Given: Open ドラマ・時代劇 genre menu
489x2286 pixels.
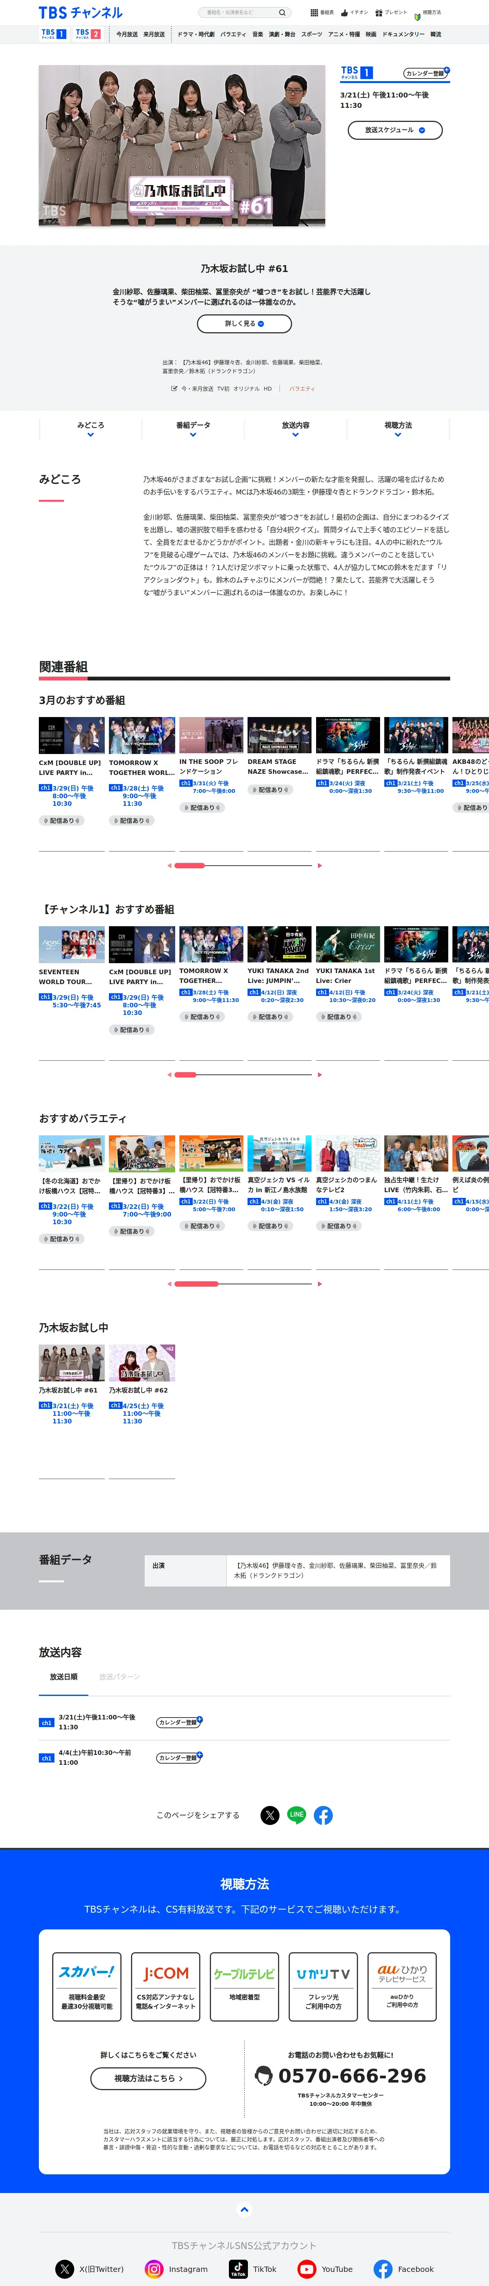Looking at the screenshot, I should (196, 35).
